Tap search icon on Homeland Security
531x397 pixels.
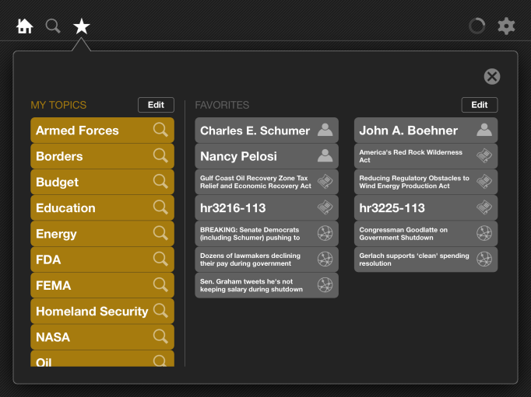(160, 311)
